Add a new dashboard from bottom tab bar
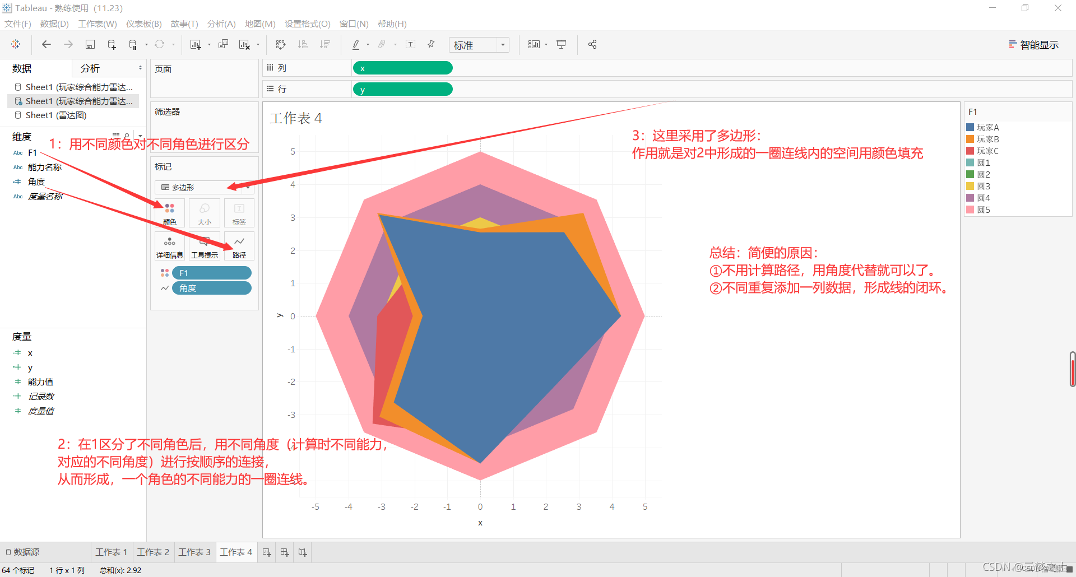This screenshot has height=577, width=1076. click(x=285, y=552)
